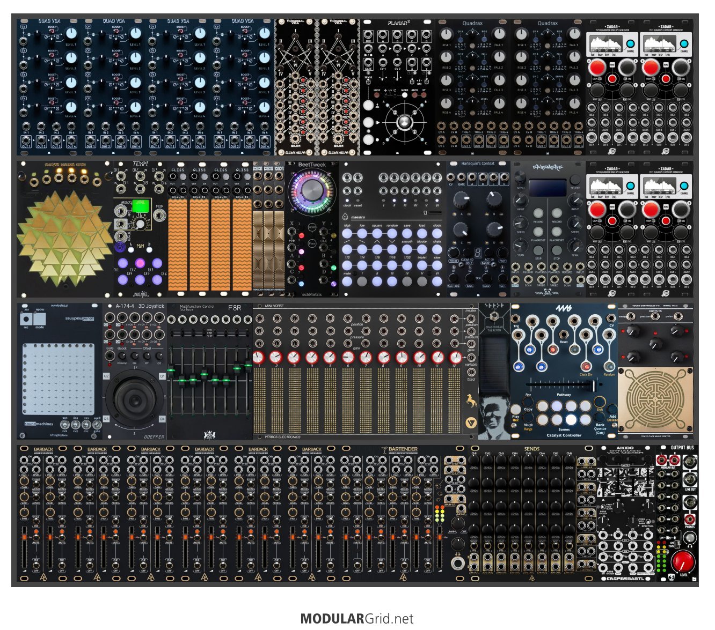Click the green display on Tempi

click(140, 205)
